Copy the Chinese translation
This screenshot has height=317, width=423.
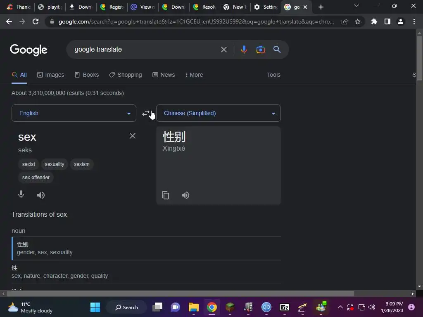point(165,195)
